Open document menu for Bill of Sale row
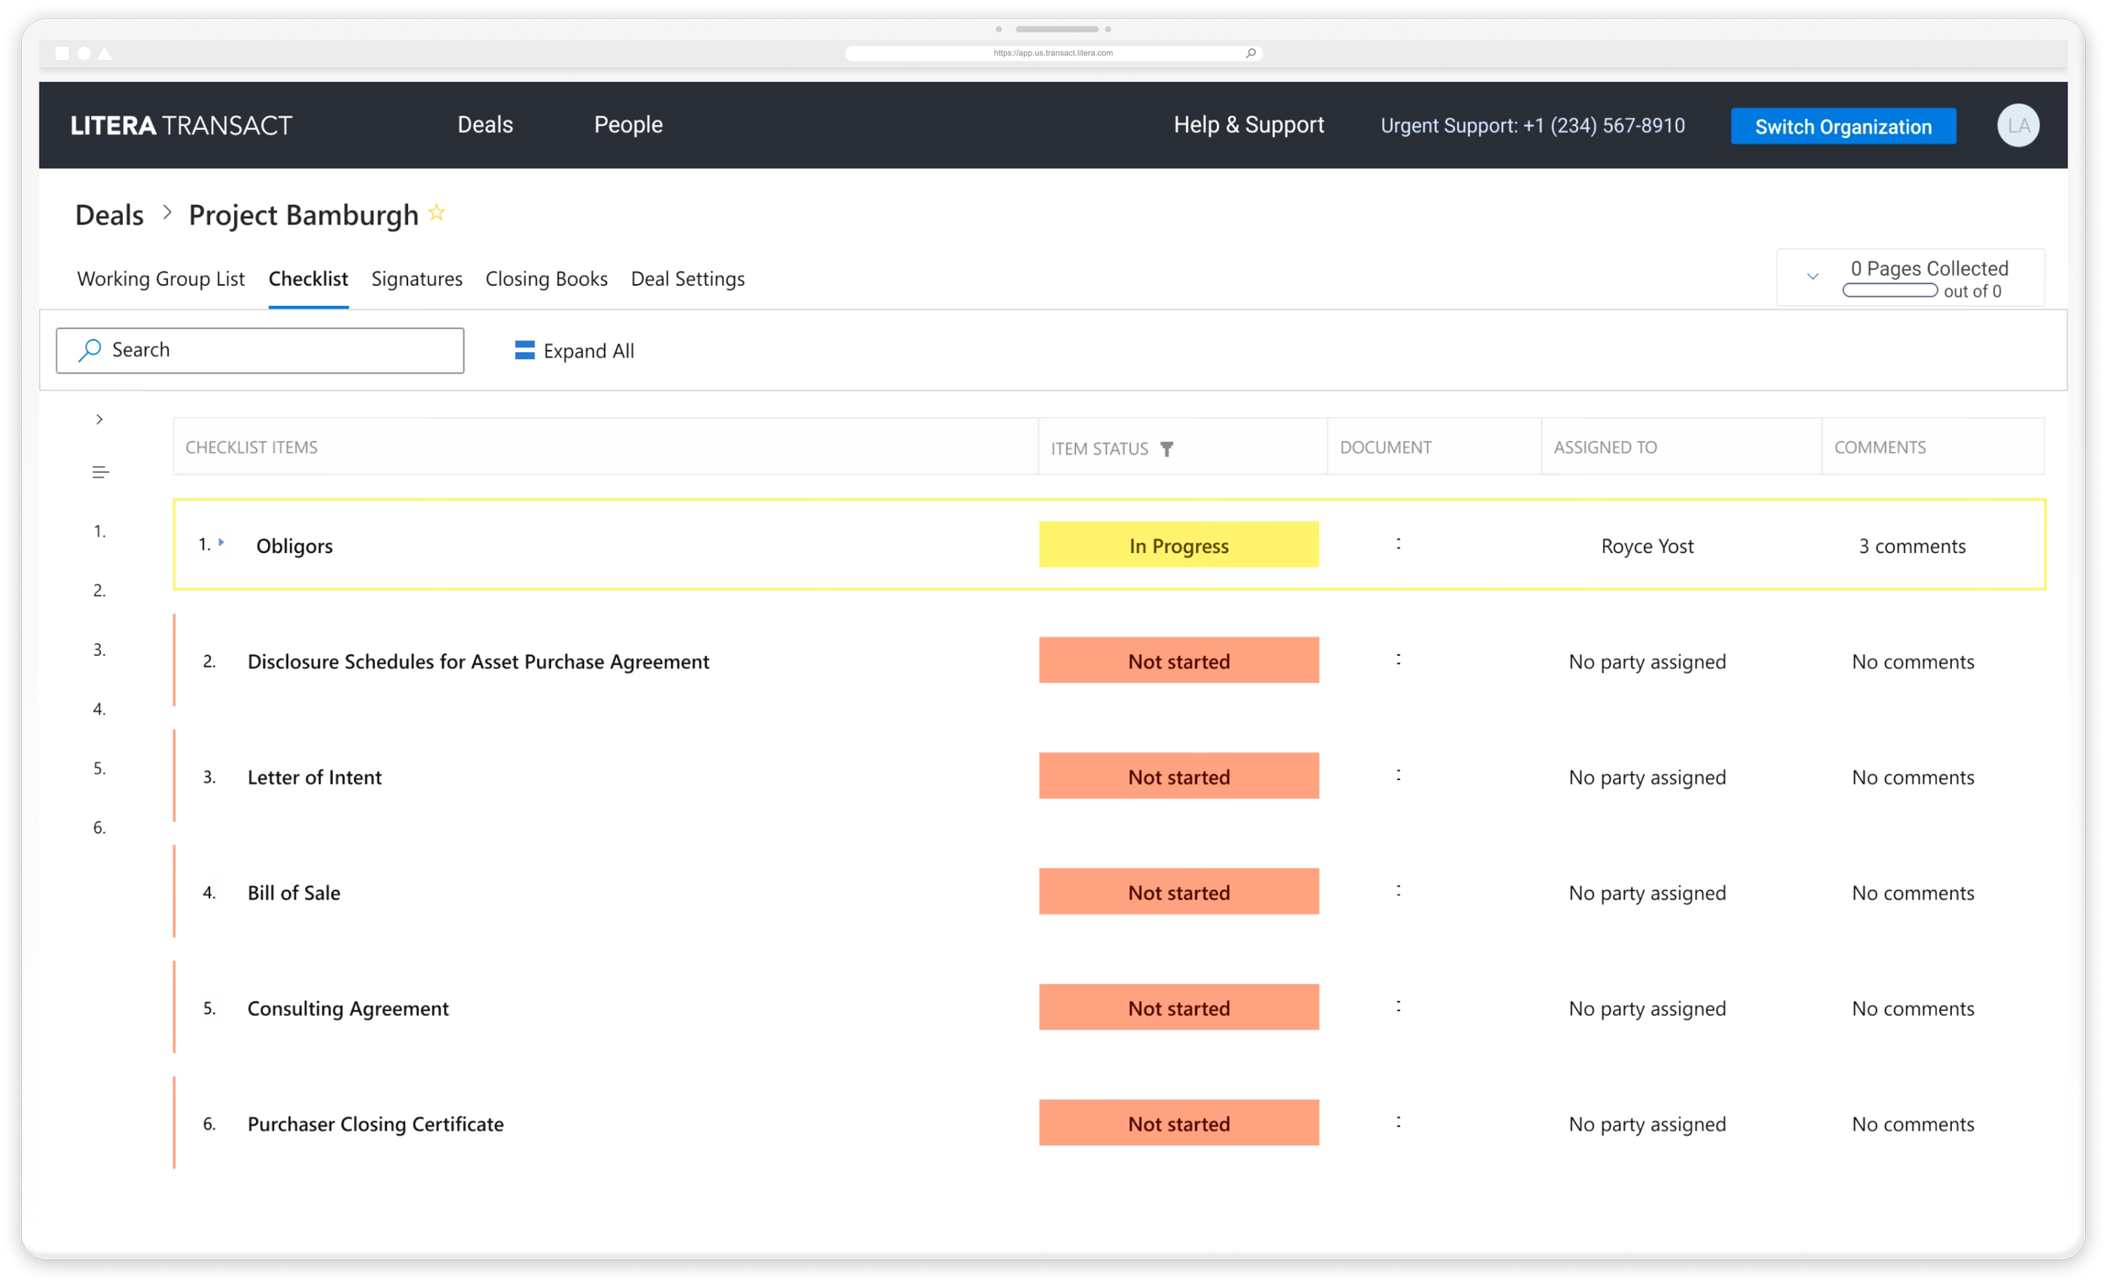The height and width of the screenshot is (1284, 2107). point(1398,890)
